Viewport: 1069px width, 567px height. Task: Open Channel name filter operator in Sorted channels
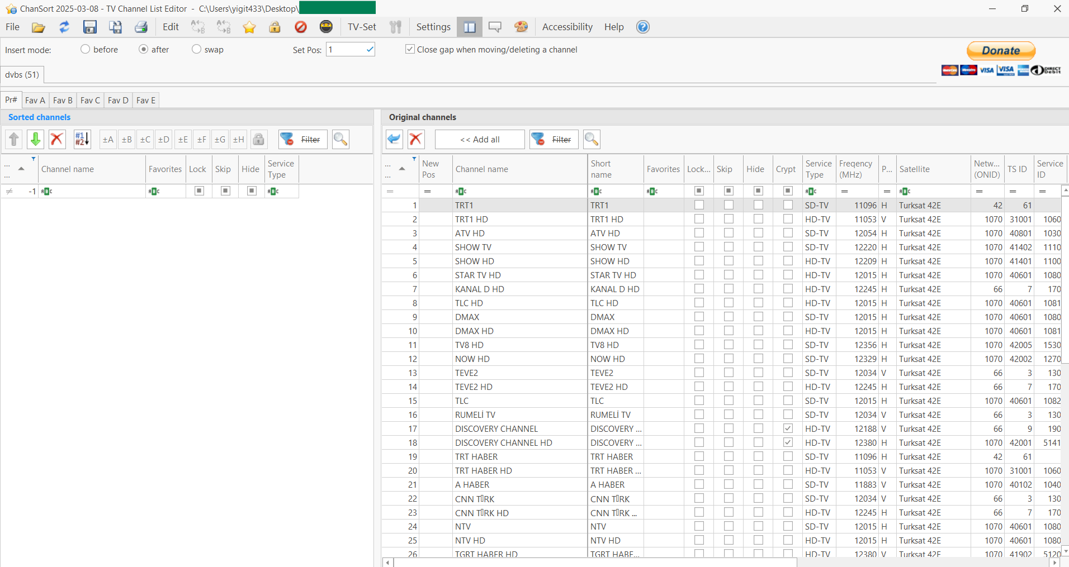47,192
